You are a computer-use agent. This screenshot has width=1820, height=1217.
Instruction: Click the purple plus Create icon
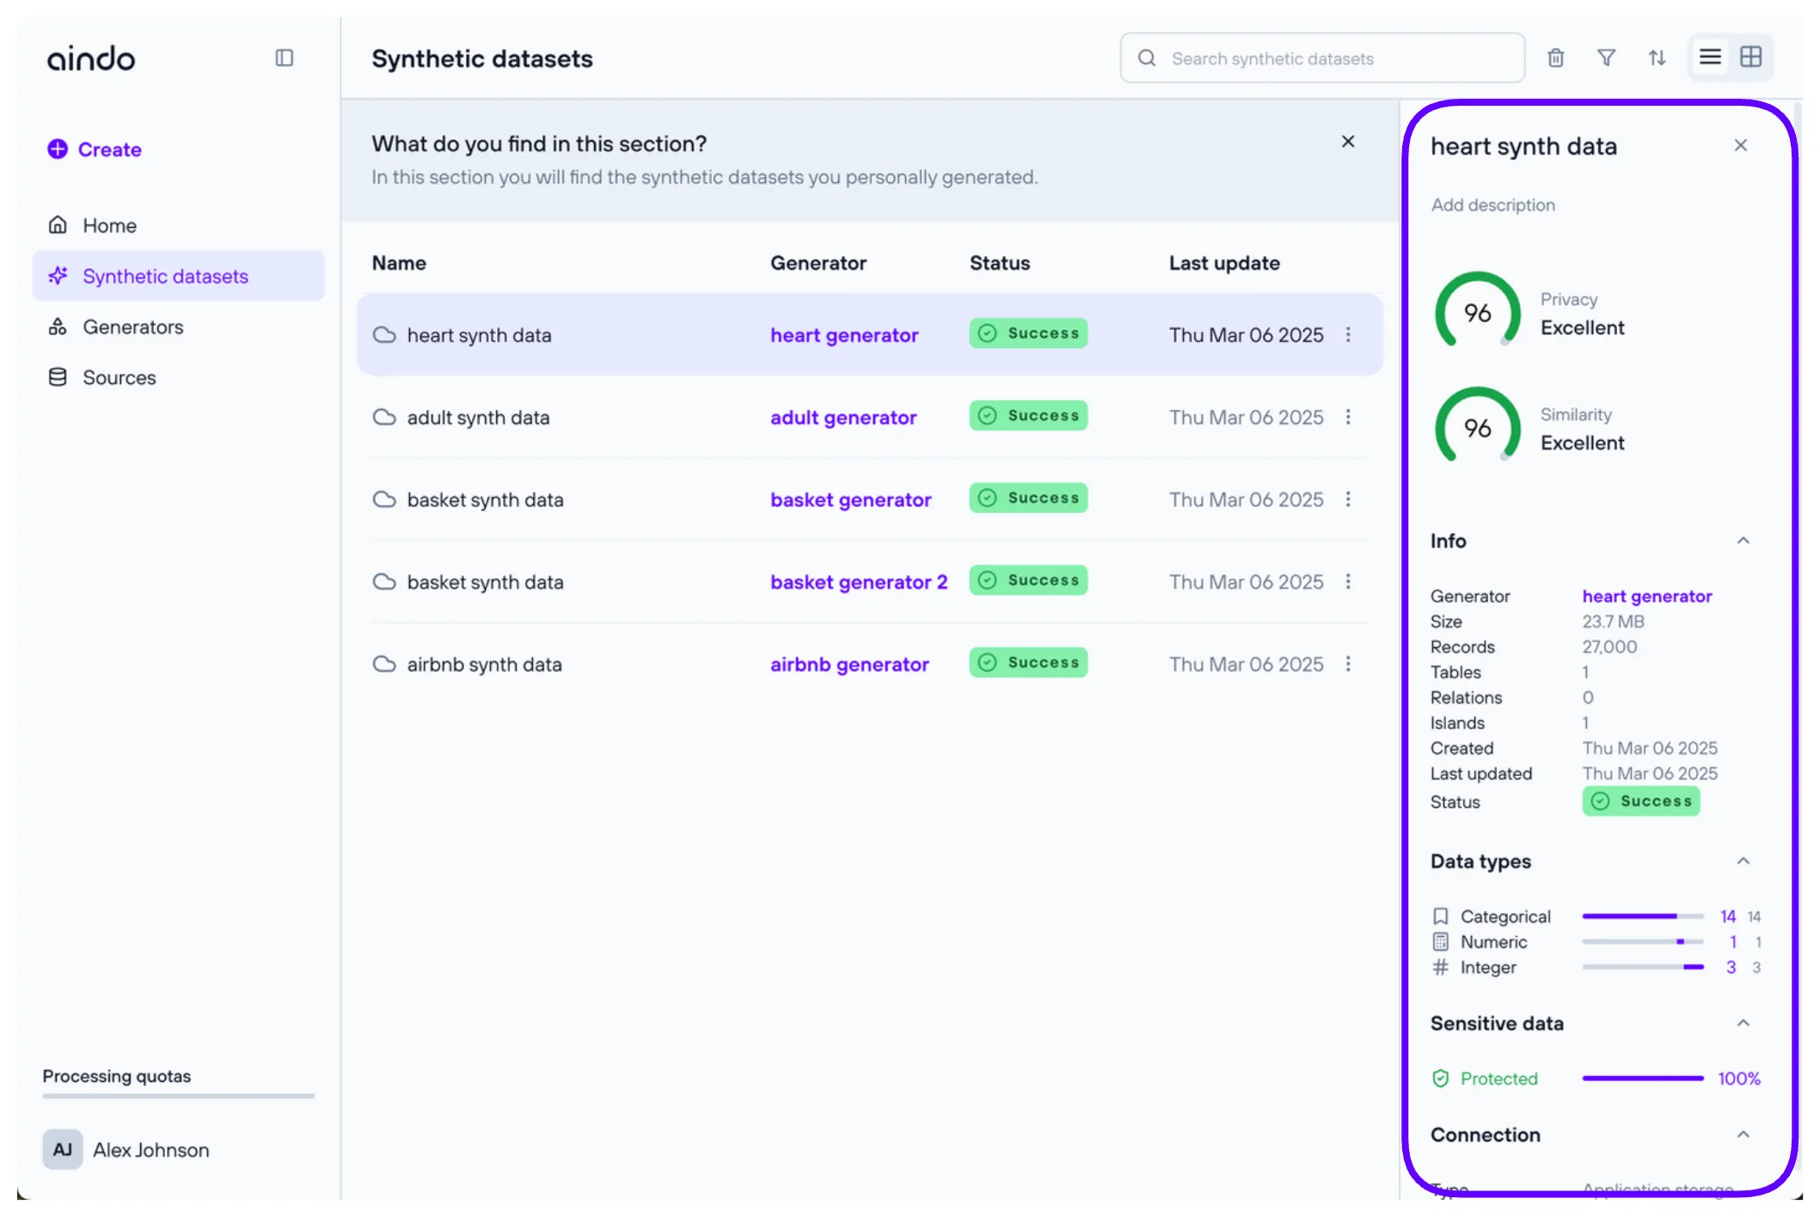point(58,149)
